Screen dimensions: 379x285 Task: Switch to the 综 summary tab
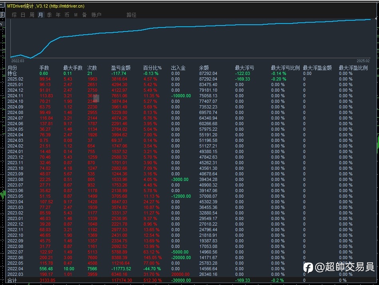[x=14, y=15]
